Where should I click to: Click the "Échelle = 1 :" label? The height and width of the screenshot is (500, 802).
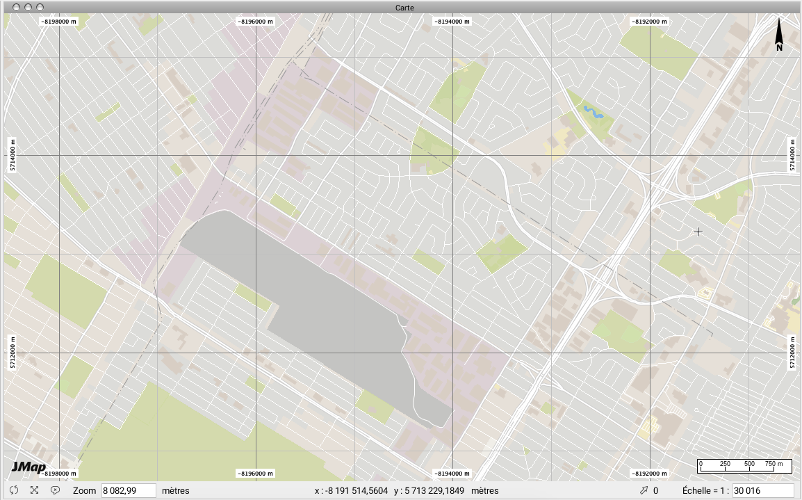click(x=706, y=491)
